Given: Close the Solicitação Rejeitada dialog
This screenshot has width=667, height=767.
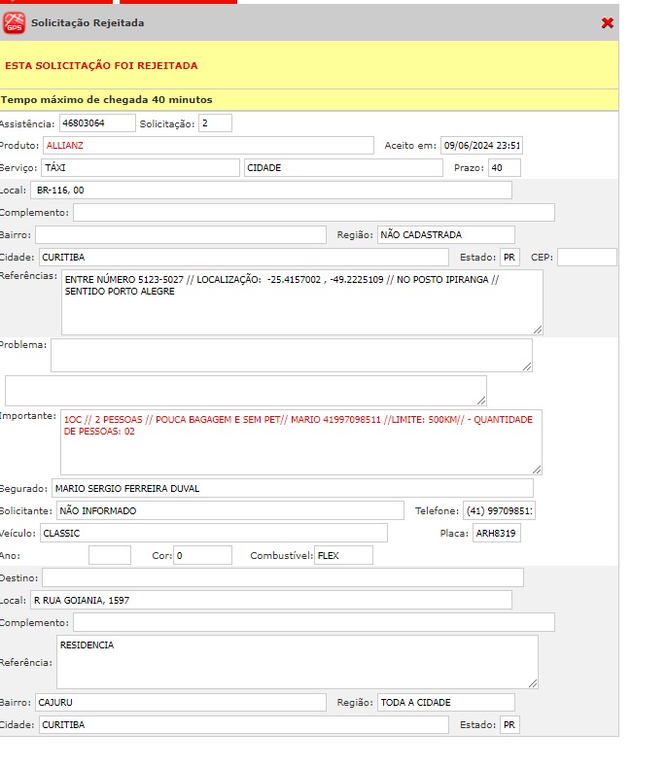Looking at the screenshot, I should [608, 23].
